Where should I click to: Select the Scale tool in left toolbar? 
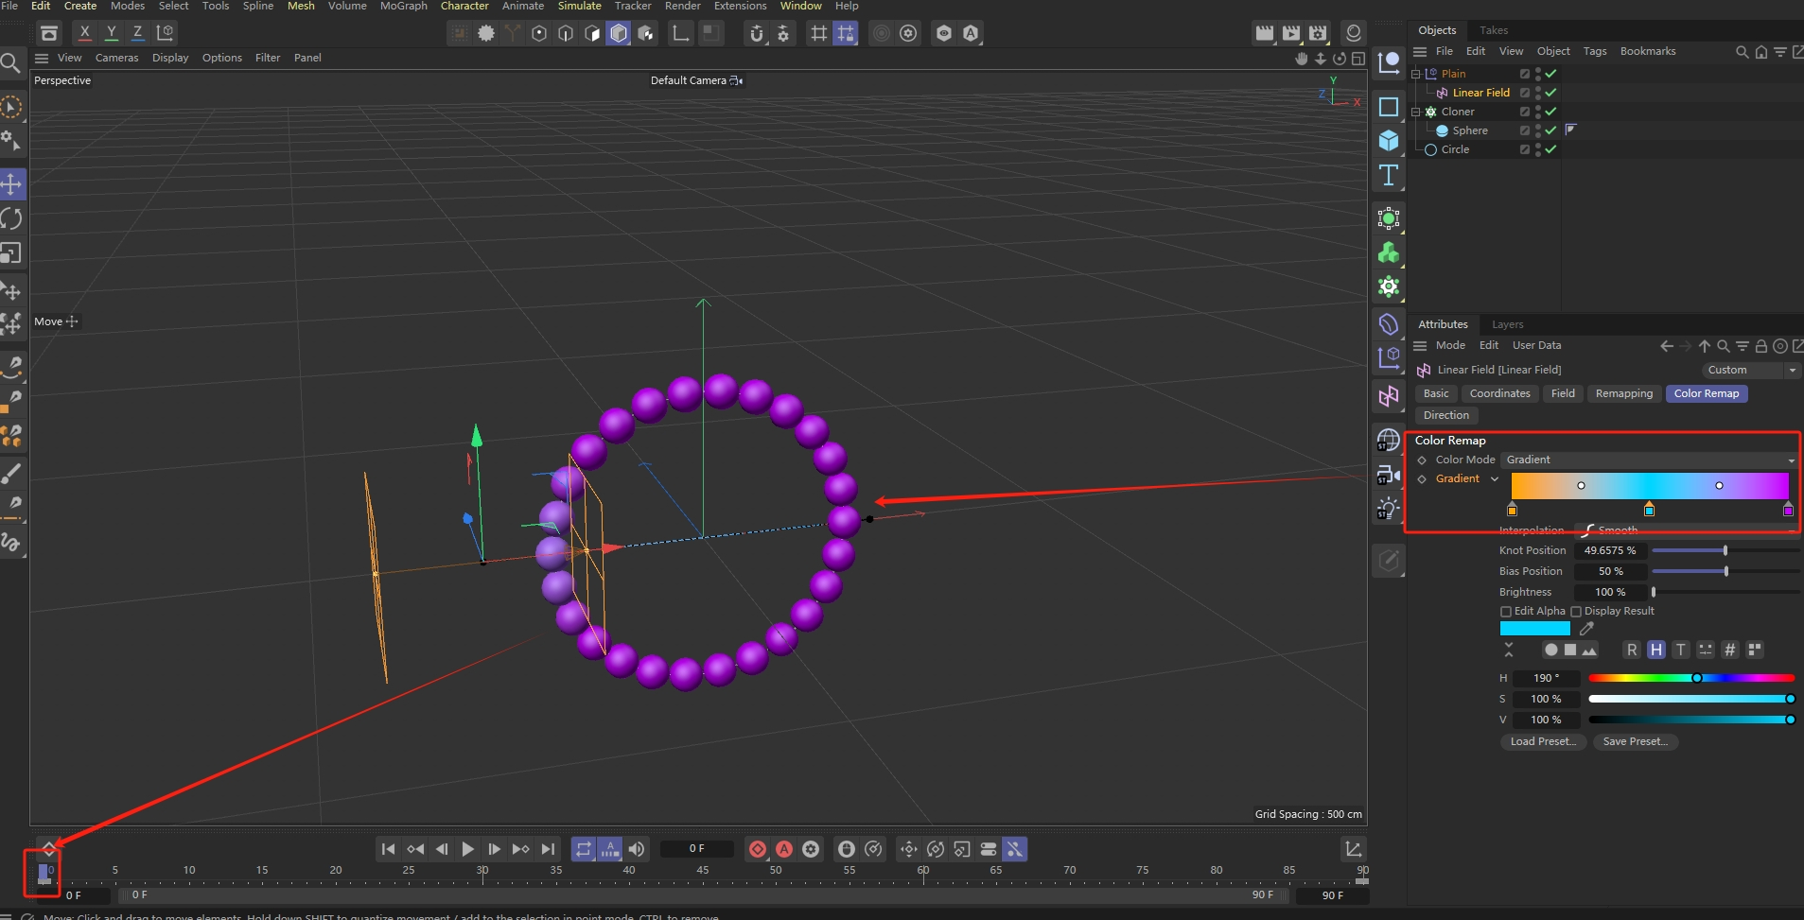click(11, 253)
